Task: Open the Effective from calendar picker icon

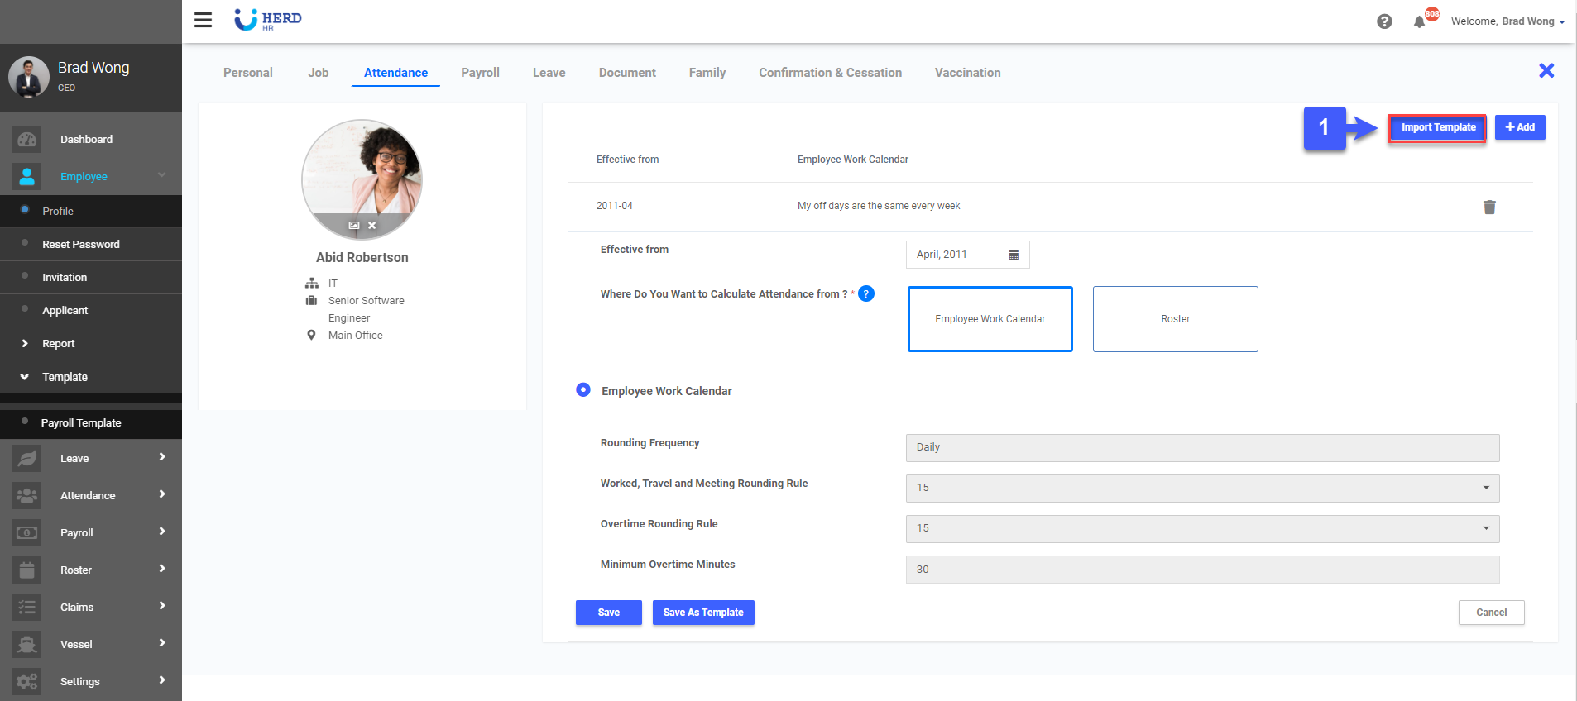Action: point(1014,255)
